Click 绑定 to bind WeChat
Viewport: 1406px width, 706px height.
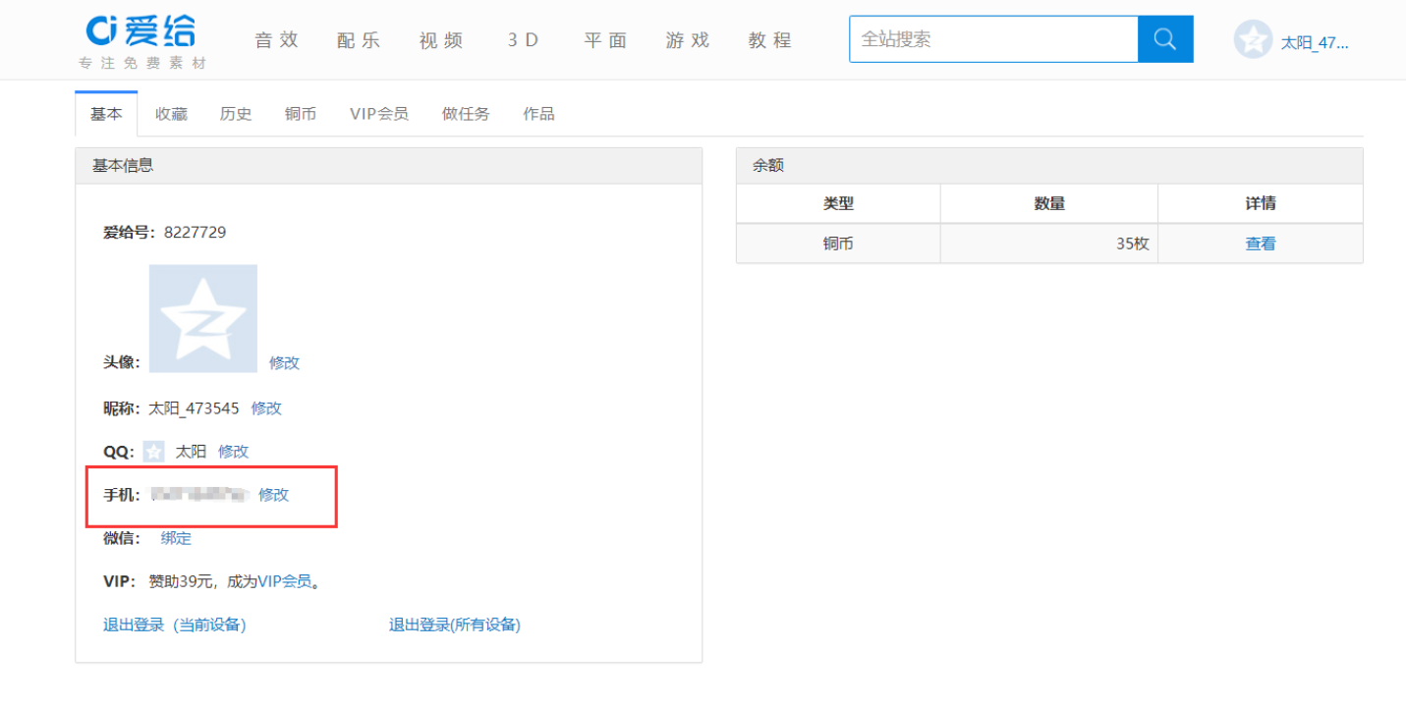[x=176, y=538]
